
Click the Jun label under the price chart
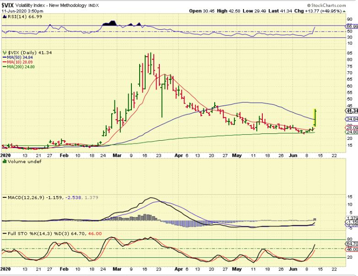coord(293,155)
